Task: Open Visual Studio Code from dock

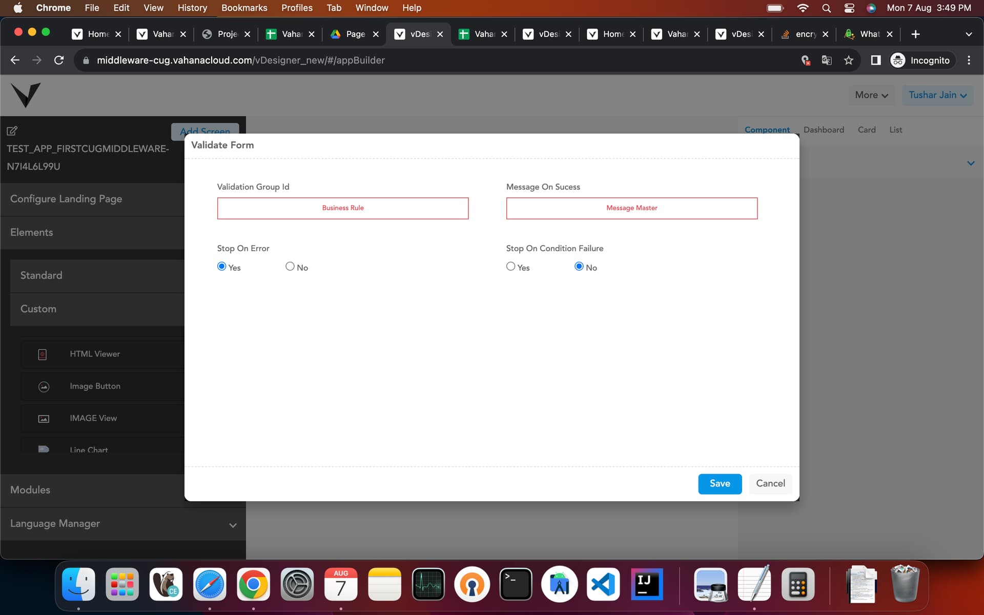Action: pos(603,584)
